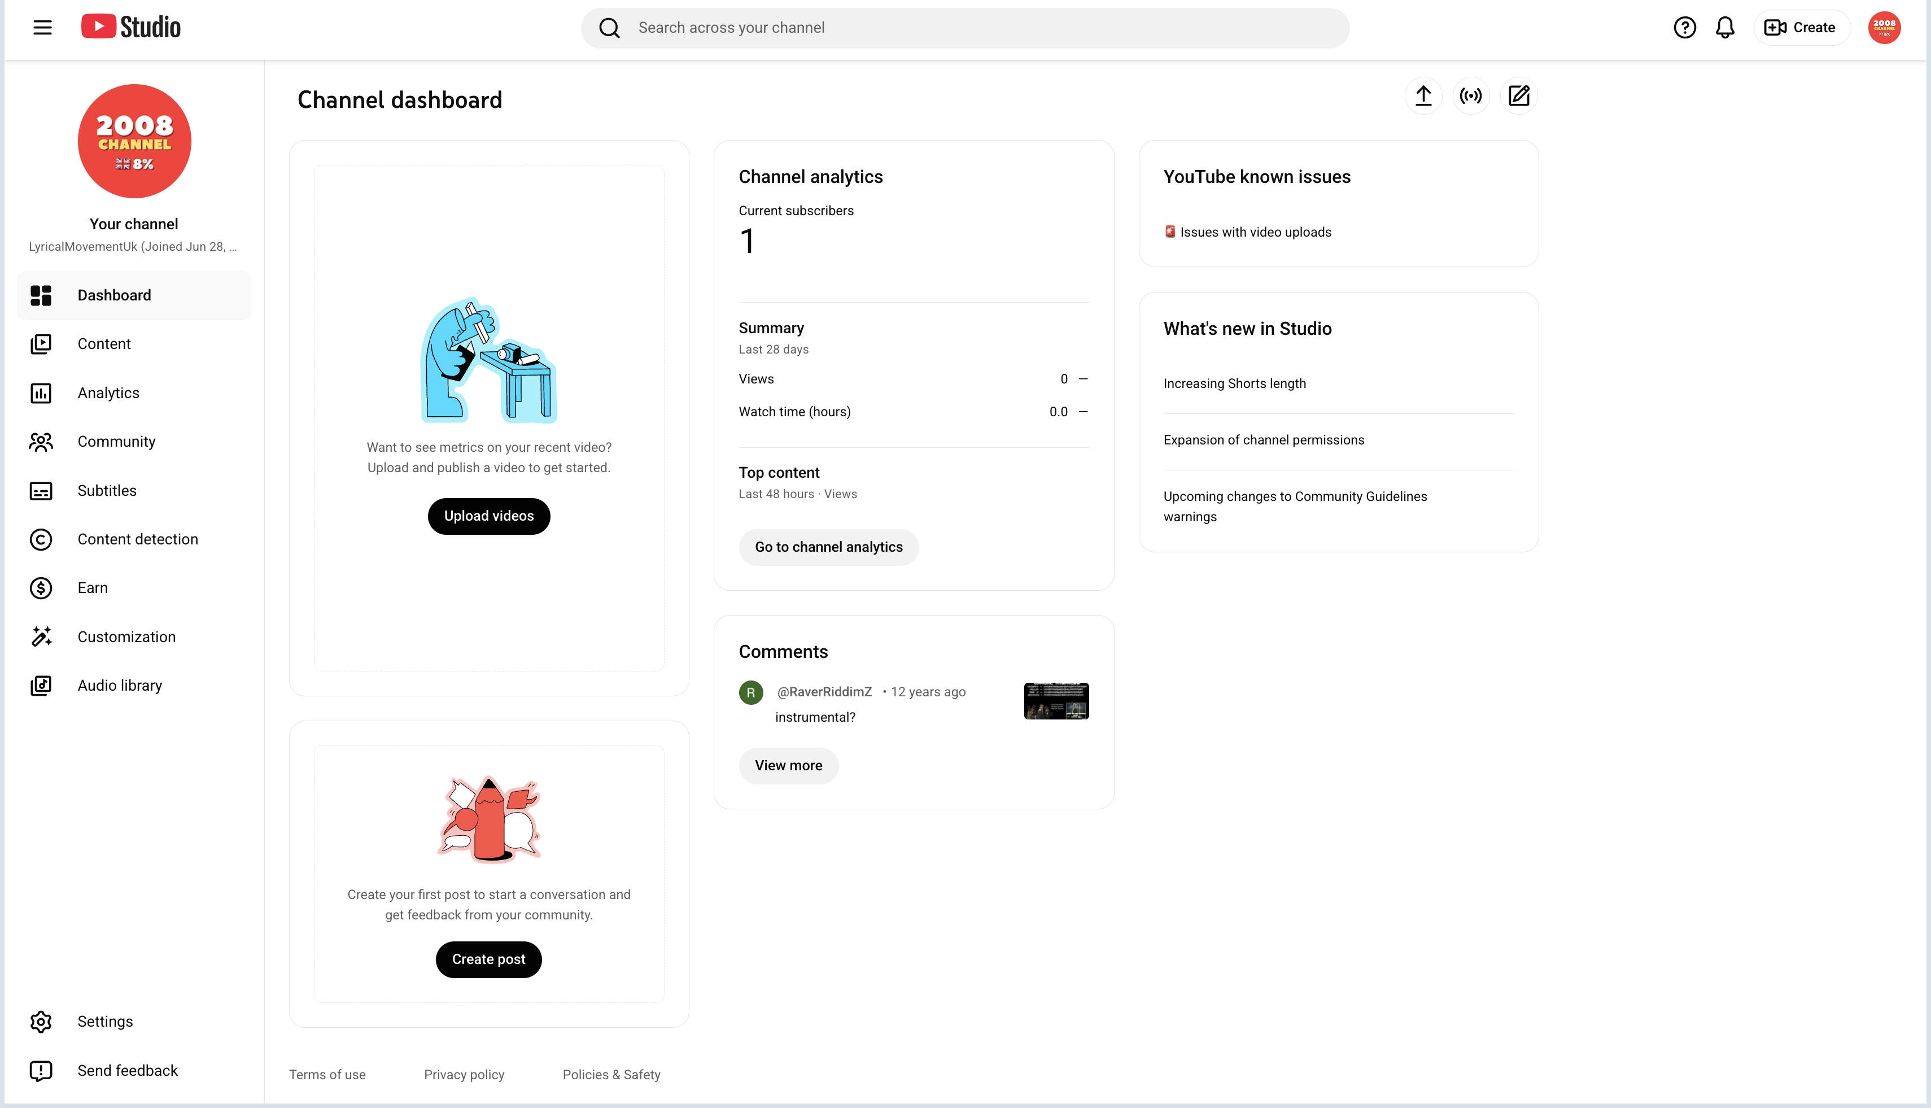Open Expansion of channel permissions announcement
The height and width of the screenshot is (1108, 1931).
point(1264,440)
